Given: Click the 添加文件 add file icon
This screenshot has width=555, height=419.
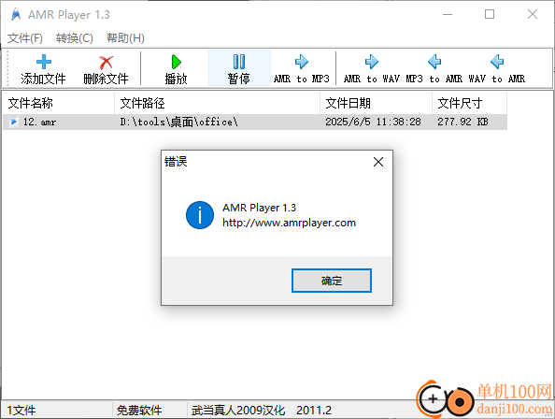Looking at the screenshot, I should pos(44,62).
